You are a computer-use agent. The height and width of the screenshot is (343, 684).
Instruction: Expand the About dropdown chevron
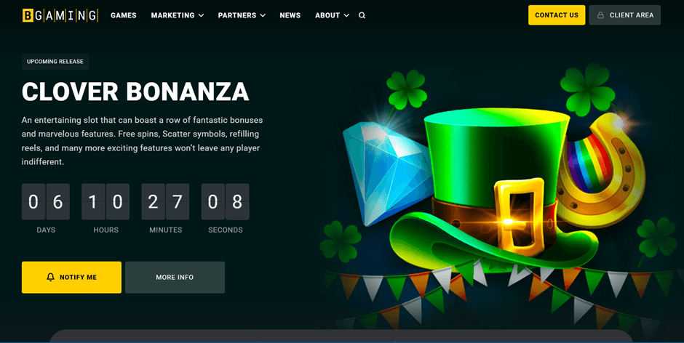(346, 15)
